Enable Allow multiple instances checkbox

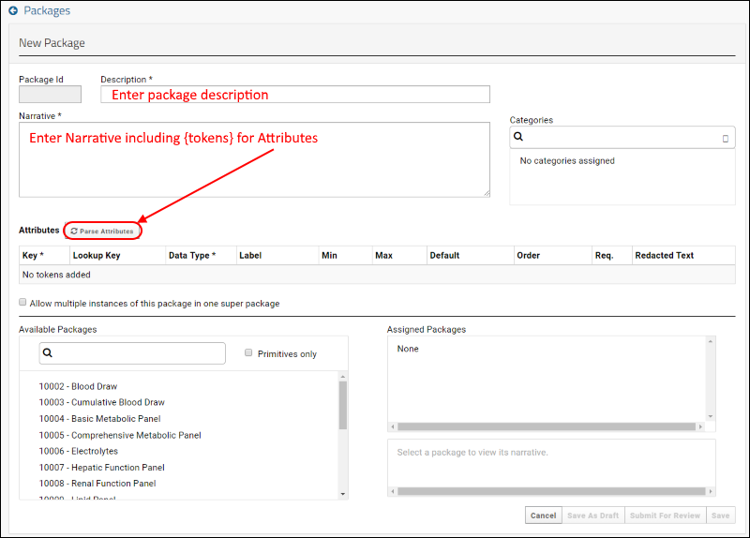22,303
